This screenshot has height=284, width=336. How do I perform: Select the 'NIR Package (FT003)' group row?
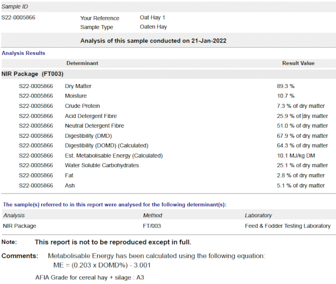tap(32, 74)
